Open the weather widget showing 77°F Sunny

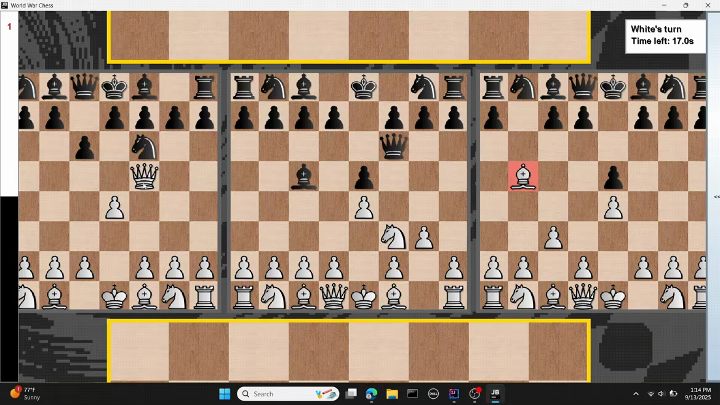point(26,393)
